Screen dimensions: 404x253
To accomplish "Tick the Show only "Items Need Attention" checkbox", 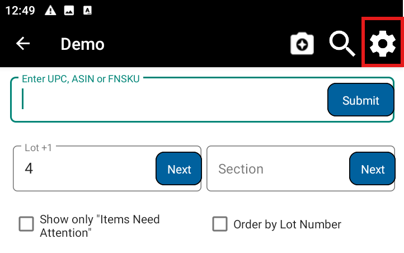I will point(26,224).
